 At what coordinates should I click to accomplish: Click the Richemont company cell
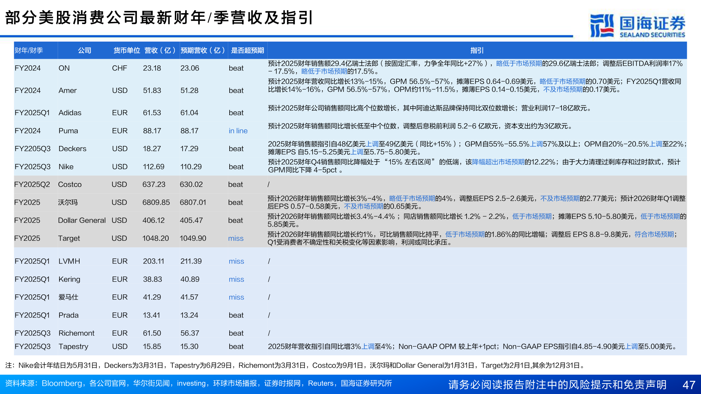click(x=76, y=333)
